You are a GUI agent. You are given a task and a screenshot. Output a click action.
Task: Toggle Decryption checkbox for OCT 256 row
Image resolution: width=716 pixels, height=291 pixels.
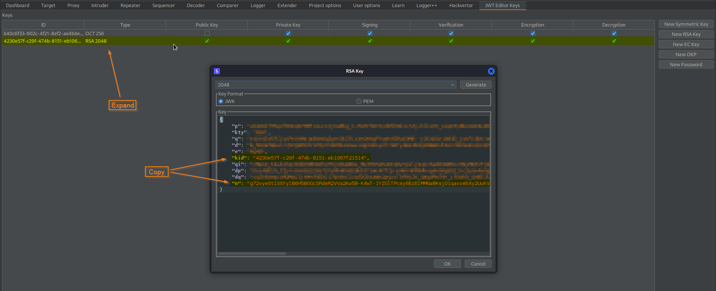[614, 33]
